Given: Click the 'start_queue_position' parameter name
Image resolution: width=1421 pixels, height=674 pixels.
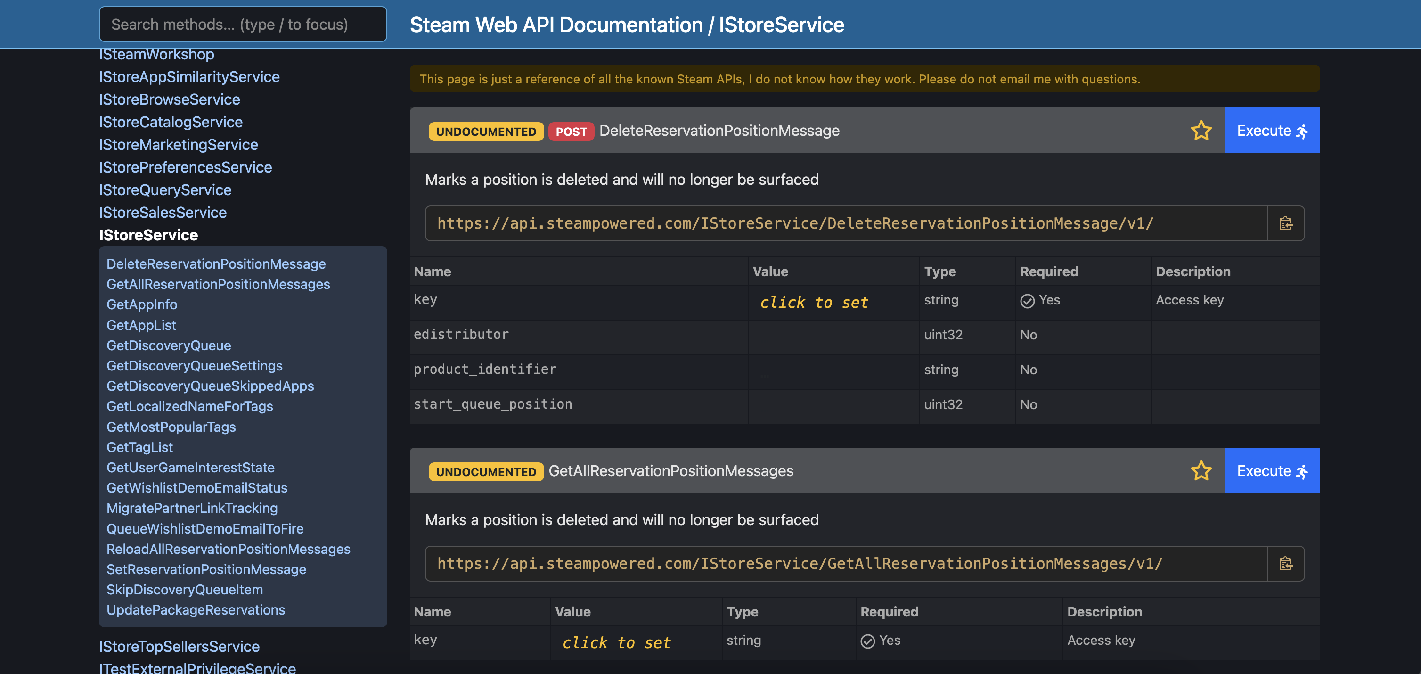Looking at the screenshot, I should (x=493, y=403).
